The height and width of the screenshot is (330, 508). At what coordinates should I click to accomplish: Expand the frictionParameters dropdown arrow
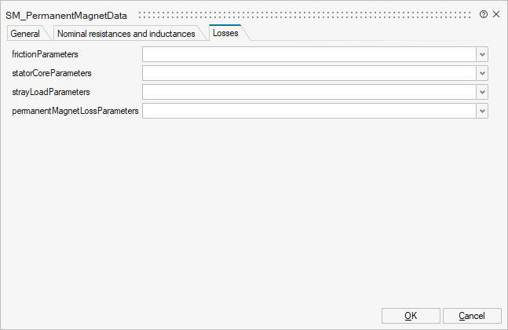click(482, 54)
